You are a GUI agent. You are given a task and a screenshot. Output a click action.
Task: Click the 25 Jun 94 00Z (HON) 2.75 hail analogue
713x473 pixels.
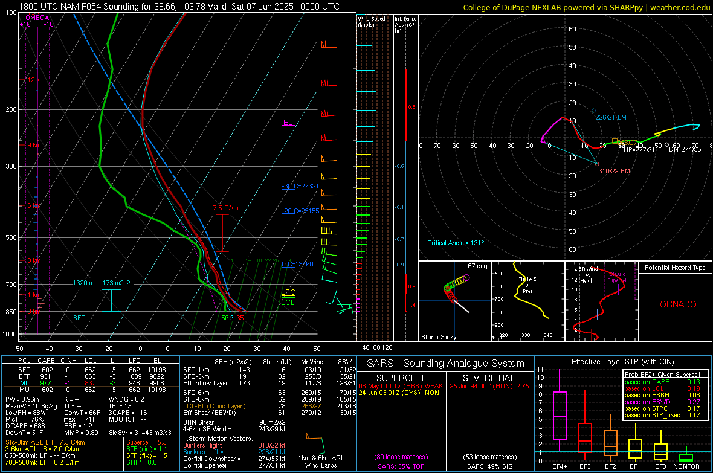489,386
